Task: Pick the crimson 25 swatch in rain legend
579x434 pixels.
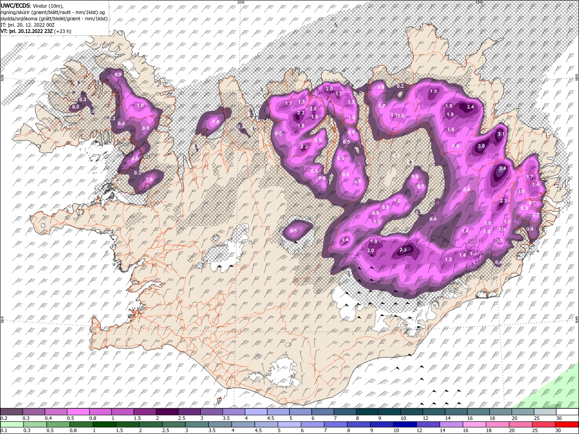Action: (x=544, y=425)
